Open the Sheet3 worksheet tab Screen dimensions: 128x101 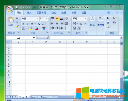coord(45,97)
